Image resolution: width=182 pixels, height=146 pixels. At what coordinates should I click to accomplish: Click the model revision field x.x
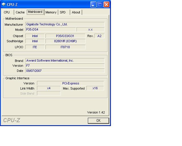(90, 29)
